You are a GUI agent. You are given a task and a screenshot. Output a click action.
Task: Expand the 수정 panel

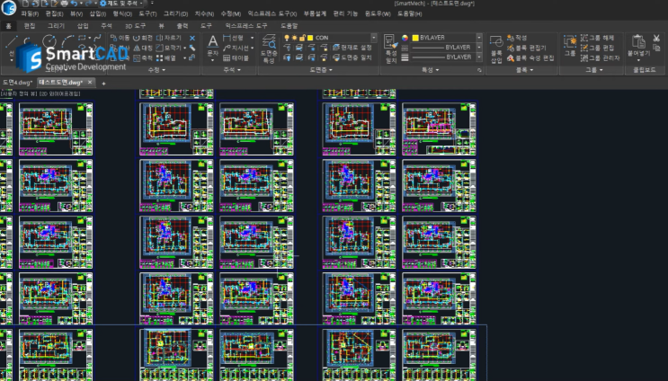coord(156,70)
